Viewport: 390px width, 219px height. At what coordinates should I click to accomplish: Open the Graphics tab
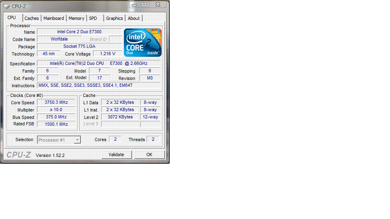point(115,18)
